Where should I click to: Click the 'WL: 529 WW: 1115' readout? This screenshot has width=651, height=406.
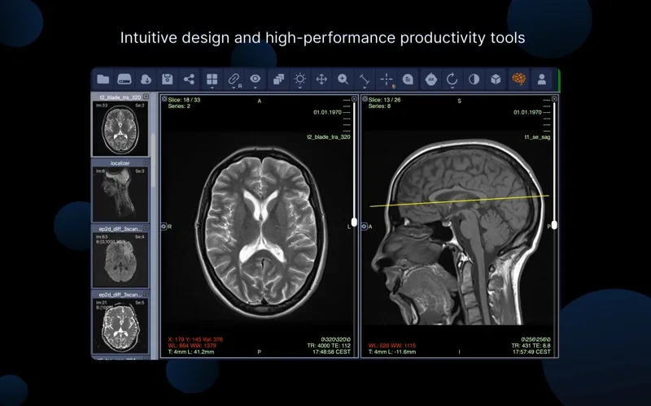[x=391, y=346]
